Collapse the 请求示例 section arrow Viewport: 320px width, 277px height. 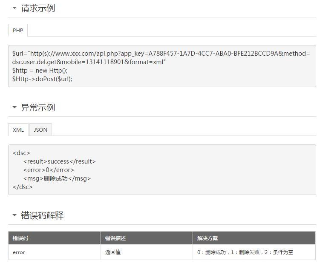(14, 8)
